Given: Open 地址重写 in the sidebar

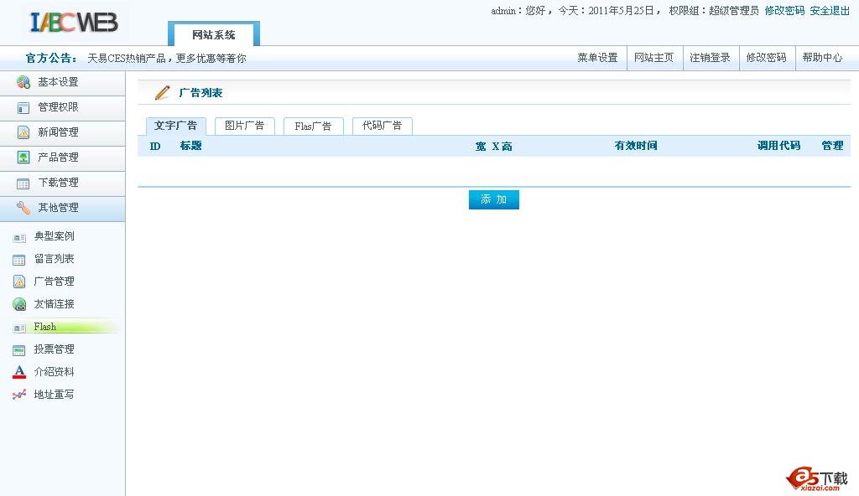Looking at the screenshot, I should coord(55,394).
